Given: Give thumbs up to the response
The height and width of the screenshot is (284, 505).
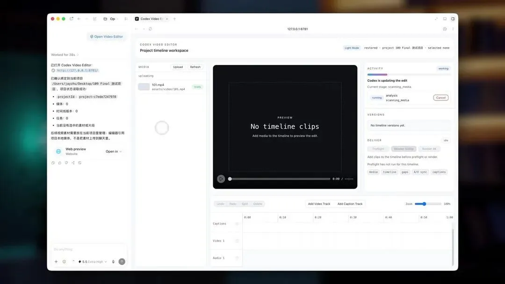Looking at the screenshot, I should [x=60, y=163].
